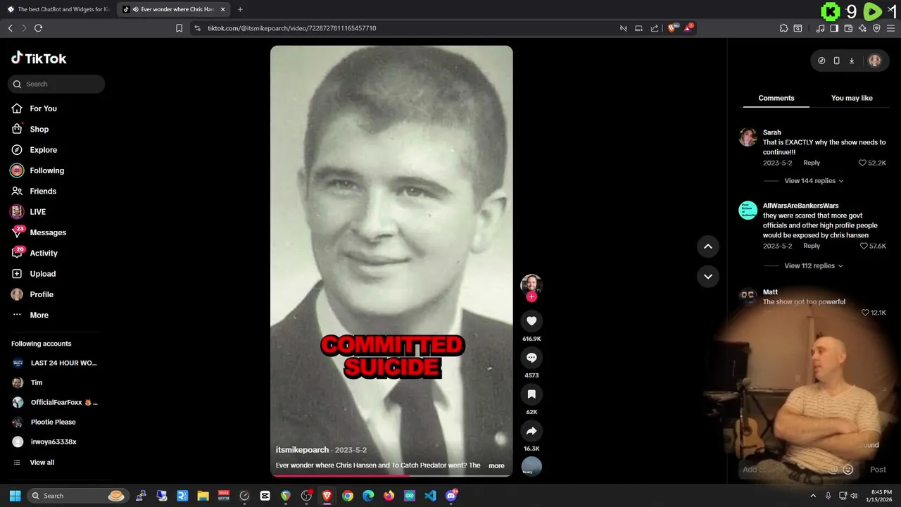Like Sarah's comment with 52.2K heart
The height and width of the screenshot is (507, 901).
coord(862,163)
